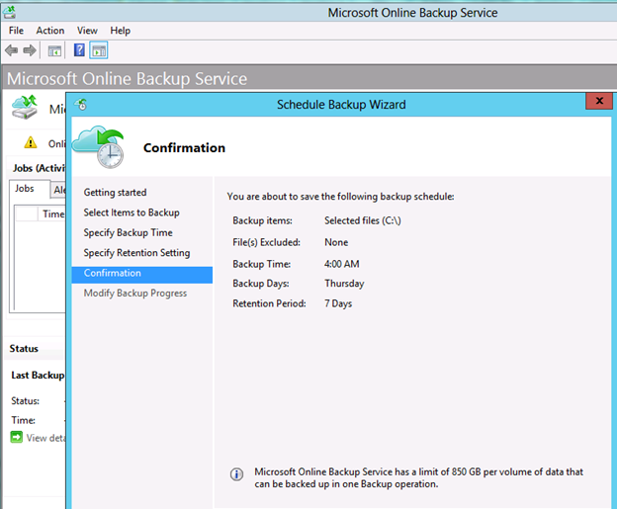Open the File menu

(x=16, y=31)
